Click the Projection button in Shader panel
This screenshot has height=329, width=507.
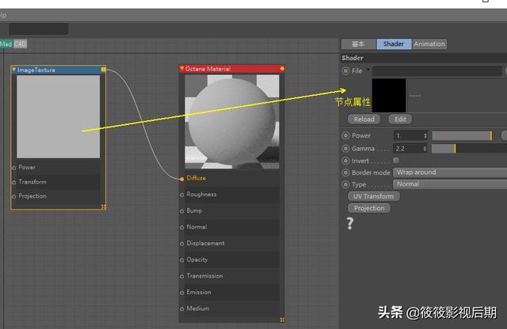[369, 208]
